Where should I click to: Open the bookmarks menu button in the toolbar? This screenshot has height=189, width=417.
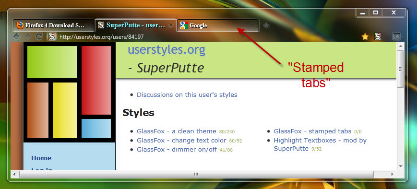click(x=397, y=36)
